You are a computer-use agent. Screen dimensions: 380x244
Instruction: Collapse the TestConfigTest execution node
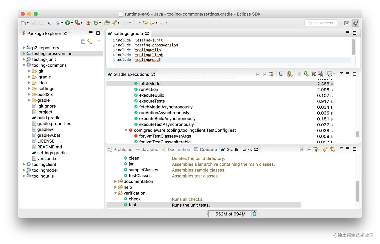point(126,130)
